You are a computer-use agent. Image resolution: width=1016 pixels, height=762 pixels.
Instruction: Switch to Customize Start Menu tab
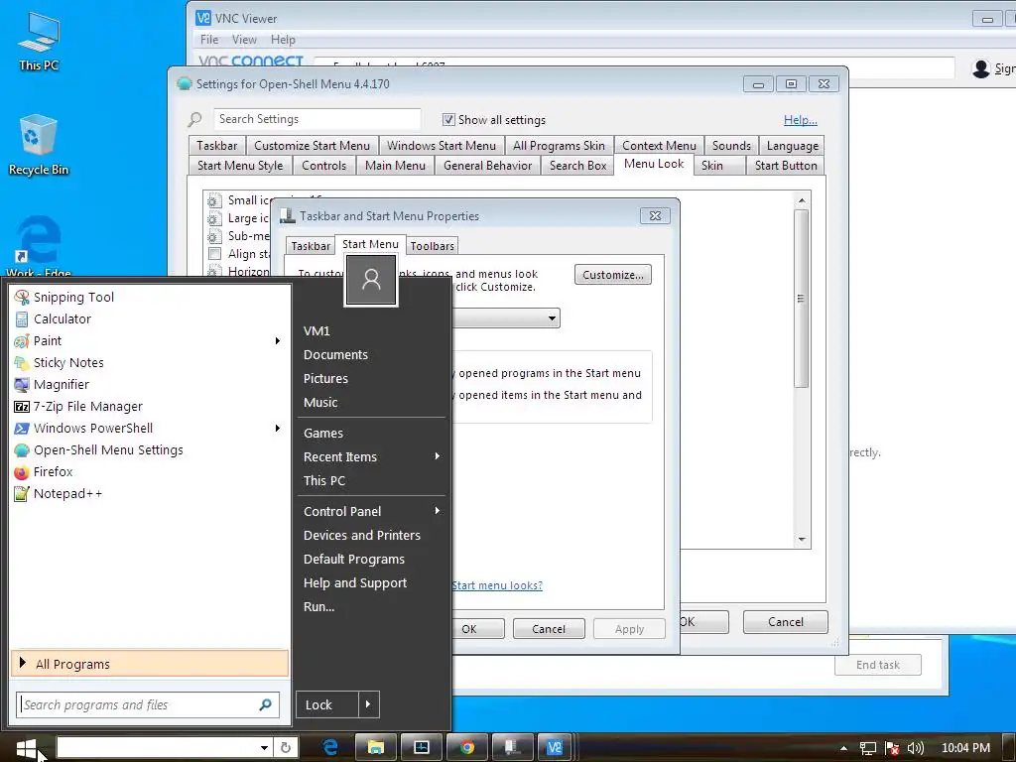(x=312, y=146)
